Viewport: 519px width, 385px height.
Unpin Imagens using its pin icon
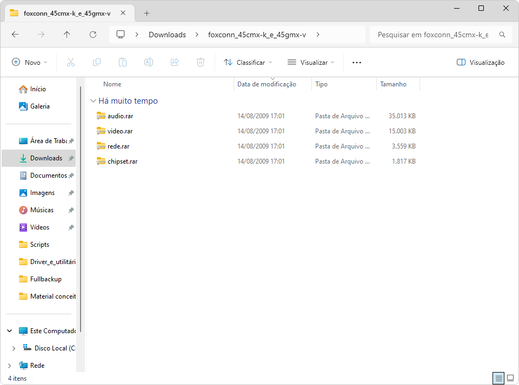71,193
